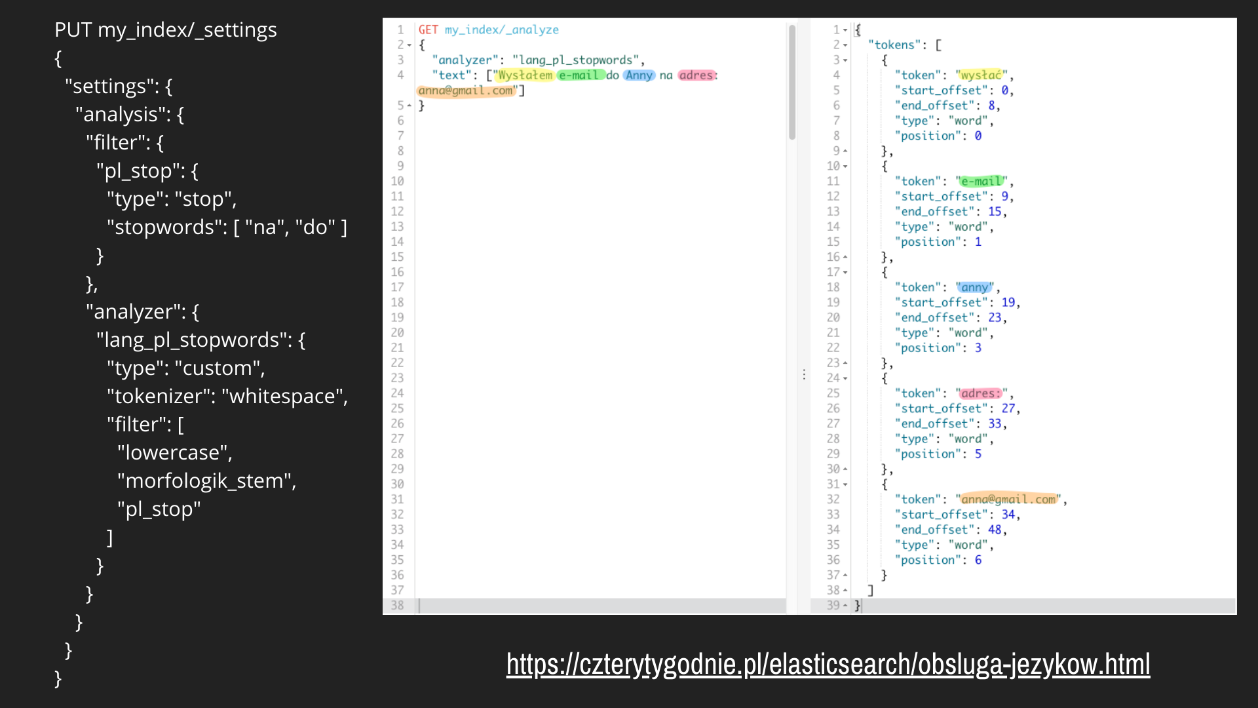This screenshot has width=1258, height=708.
Task: Click the "tokenizer": "whitespace" line
Action: [227, 396]
